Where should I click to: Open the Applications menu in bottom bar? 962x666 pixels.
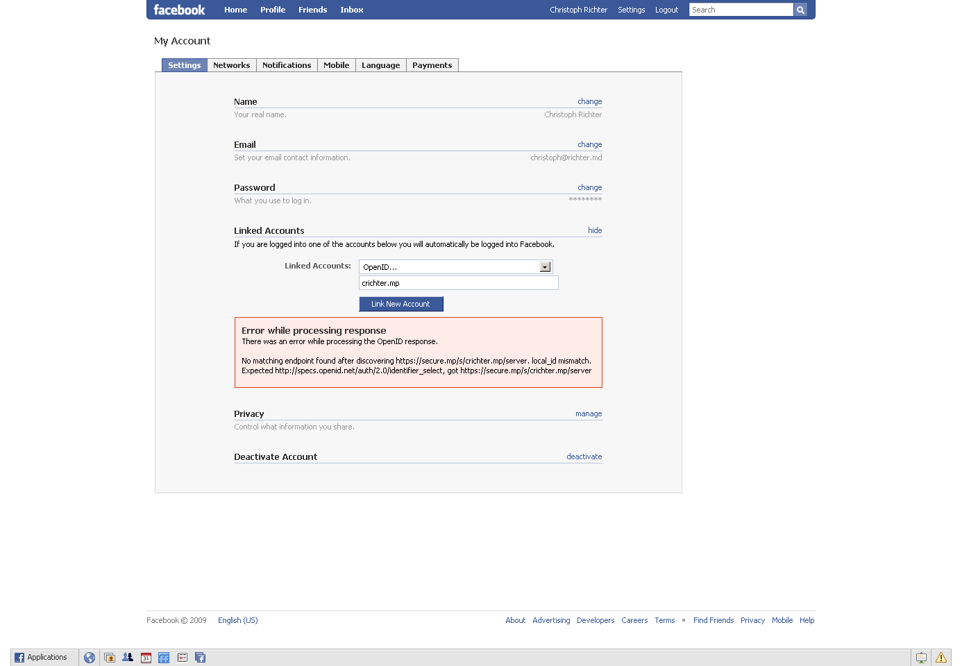pos(41,657)
